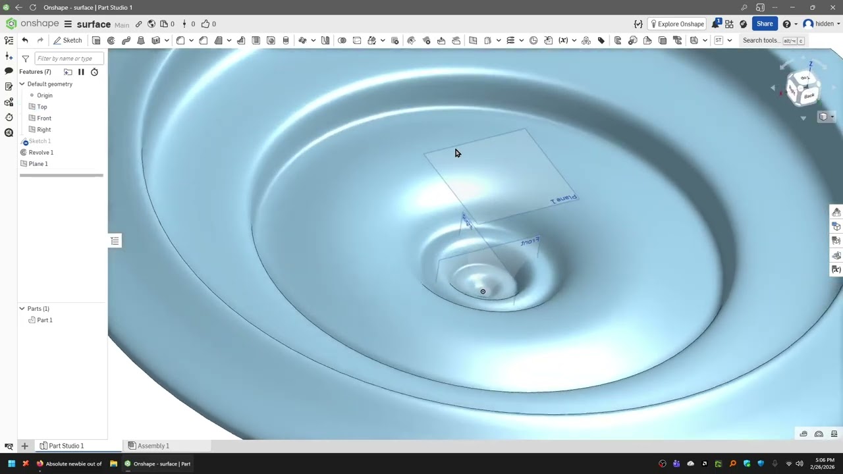
Task: Select the Loft tool
Action: tap(140, 40)
